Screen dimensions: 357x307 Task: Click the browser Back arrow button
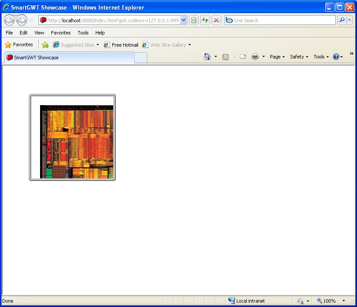9,20
